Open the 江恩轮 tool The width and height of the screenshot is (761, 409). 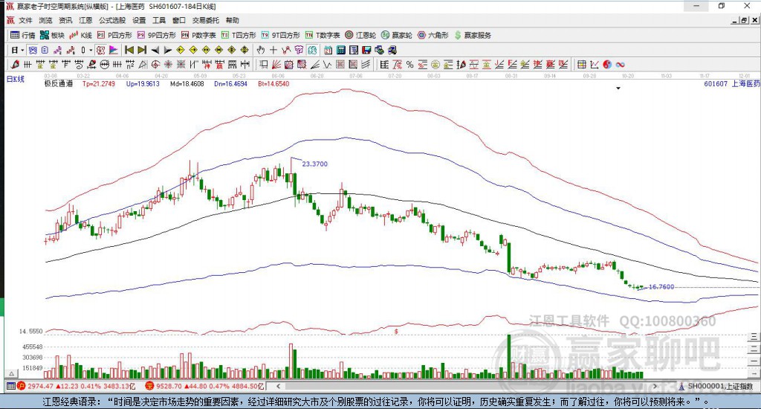[x=360, y=35]
